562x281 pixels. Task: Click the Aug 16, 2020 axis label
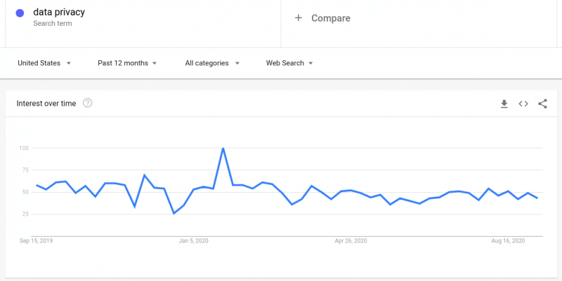coord(508,241)
